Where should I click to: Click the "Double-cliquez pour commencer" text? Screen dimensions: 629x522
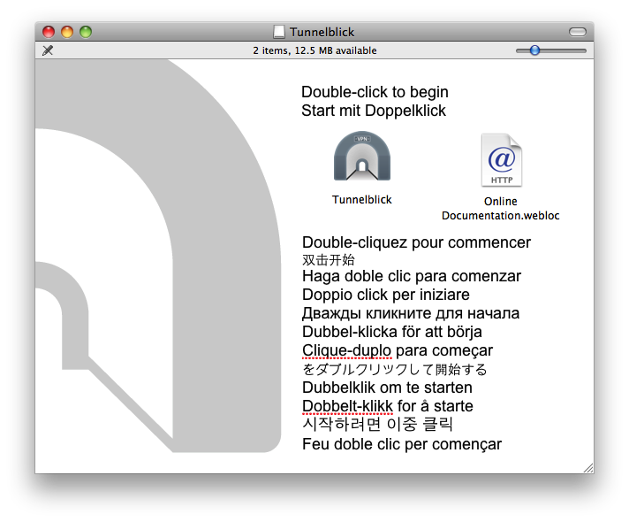pos(416,242)
